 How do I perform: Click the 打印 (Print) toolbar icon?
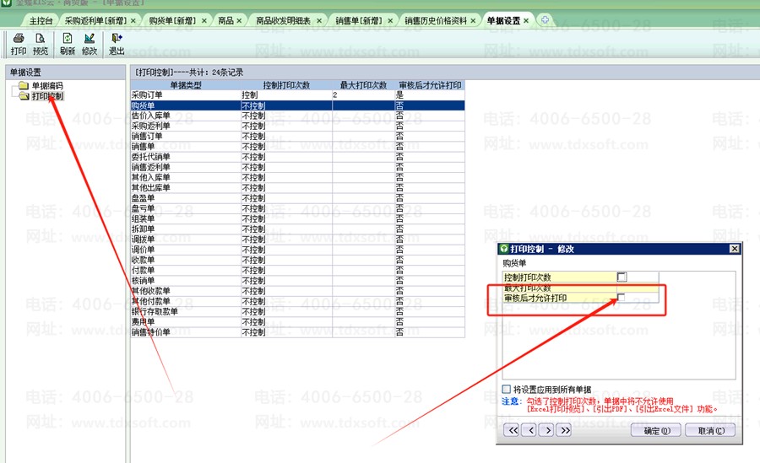click(x=18, y=44)
